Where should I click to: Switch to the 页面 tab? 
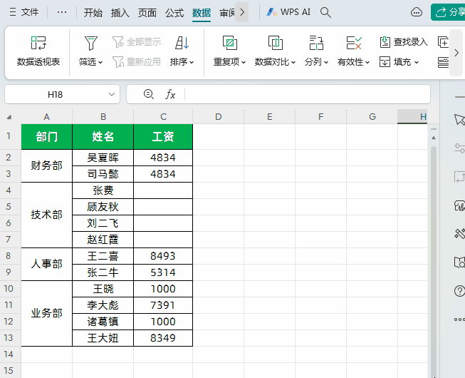point(147,12)
